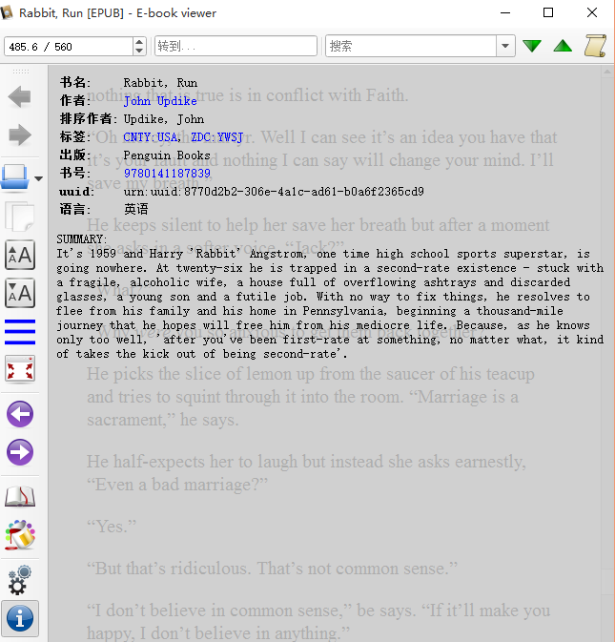Click the vertical scrollbar up arrow
This screenshot has width=615, height=642.
607,72
